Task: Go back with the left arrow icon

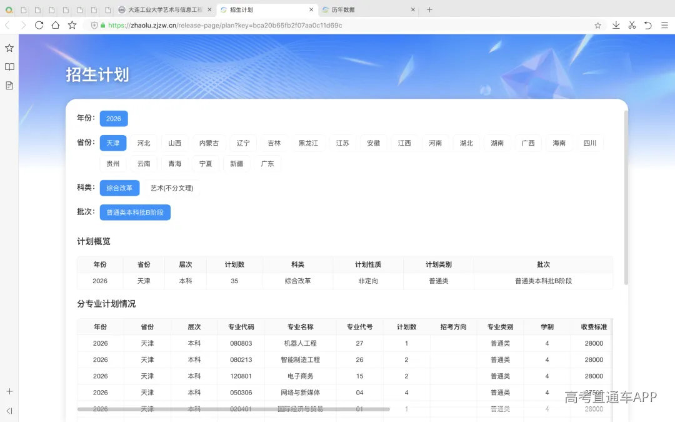Action: 7,25
